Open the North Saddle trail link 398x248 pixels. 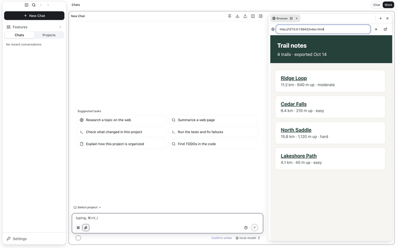pyautogui.click(x=296, y=130)
